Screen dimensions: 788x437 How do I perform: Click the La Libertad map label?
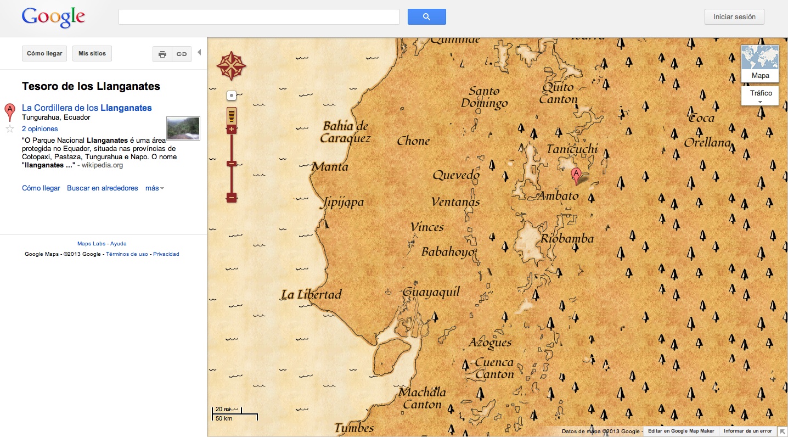(311, 295)
